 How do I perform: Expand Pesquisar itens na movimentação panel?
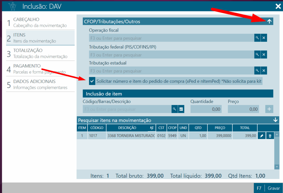(x=275, y=120)
